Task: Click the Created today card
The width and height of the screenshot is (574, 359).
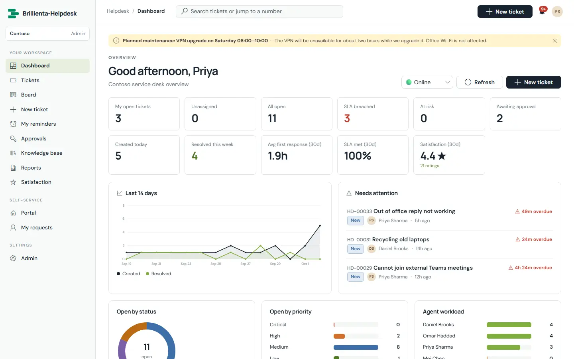Action: tap(144, 155)
